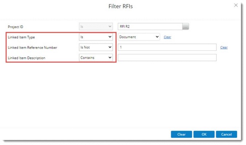The height and width of the screenshot is (145, 246).
Task: Open the Document value dropdown
Action: (x=139, y=37)
